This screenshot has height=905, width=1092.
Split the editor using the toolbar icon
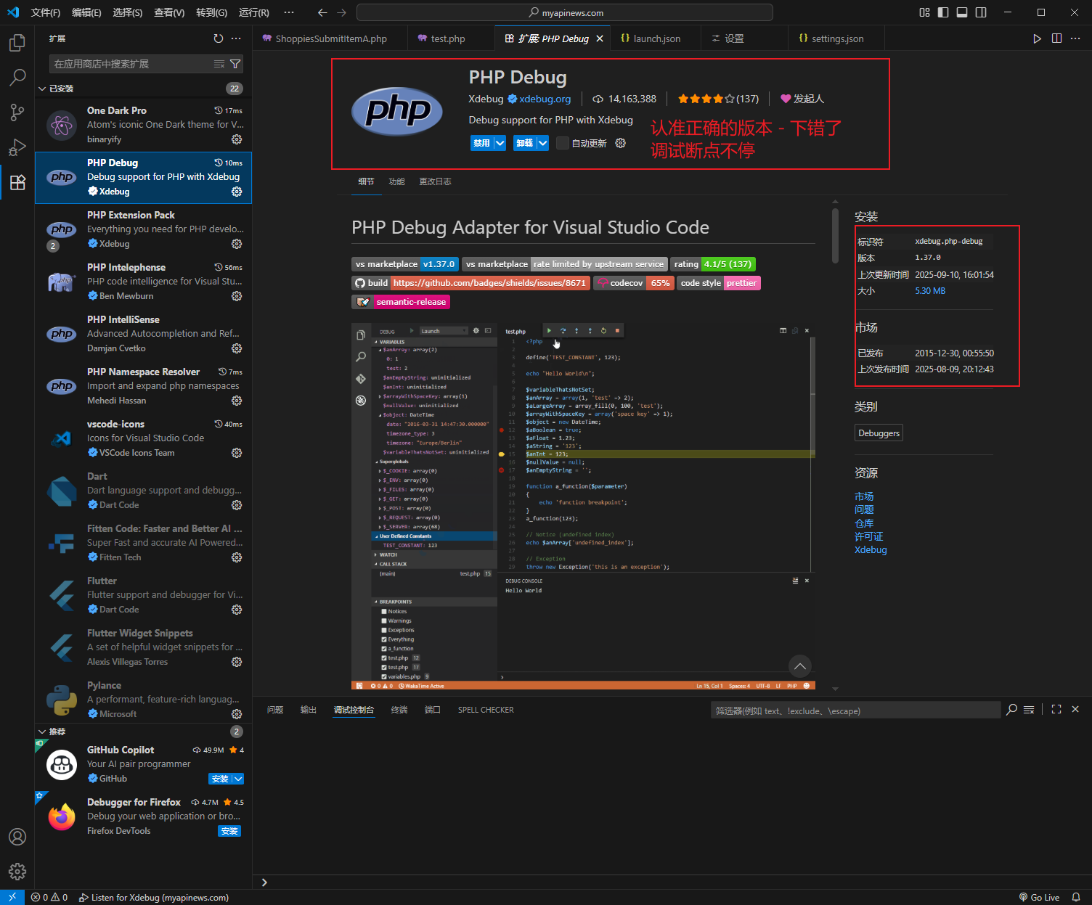pyautogui.click(x=1056, y=38)
